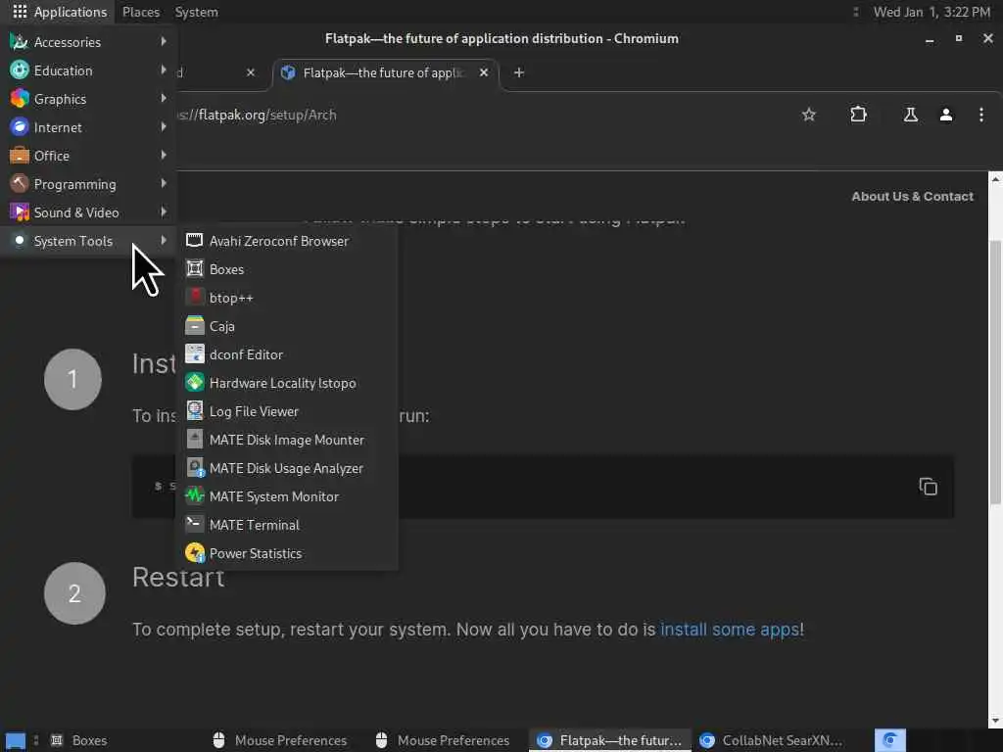
Task: Switch to Flatpak Chromium taskbar button
Action: click(x=609, y=740)
